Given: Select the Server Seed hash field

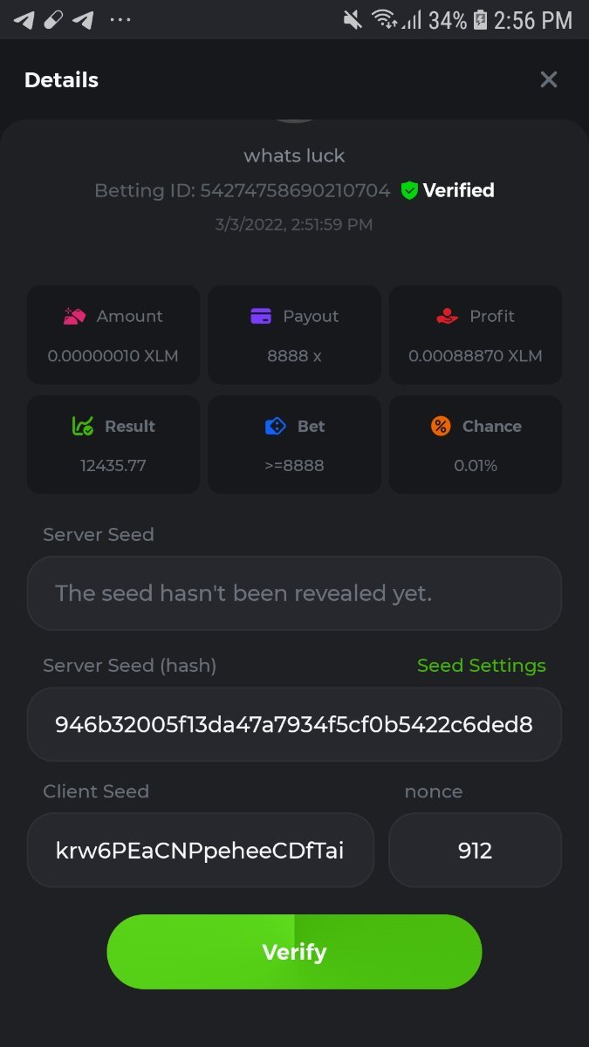Looking at the screenshot, I should 294,724.
